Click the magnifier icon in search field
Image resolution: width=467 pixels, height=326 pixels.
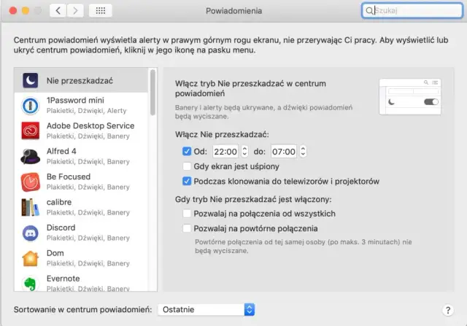pos(369,11)
